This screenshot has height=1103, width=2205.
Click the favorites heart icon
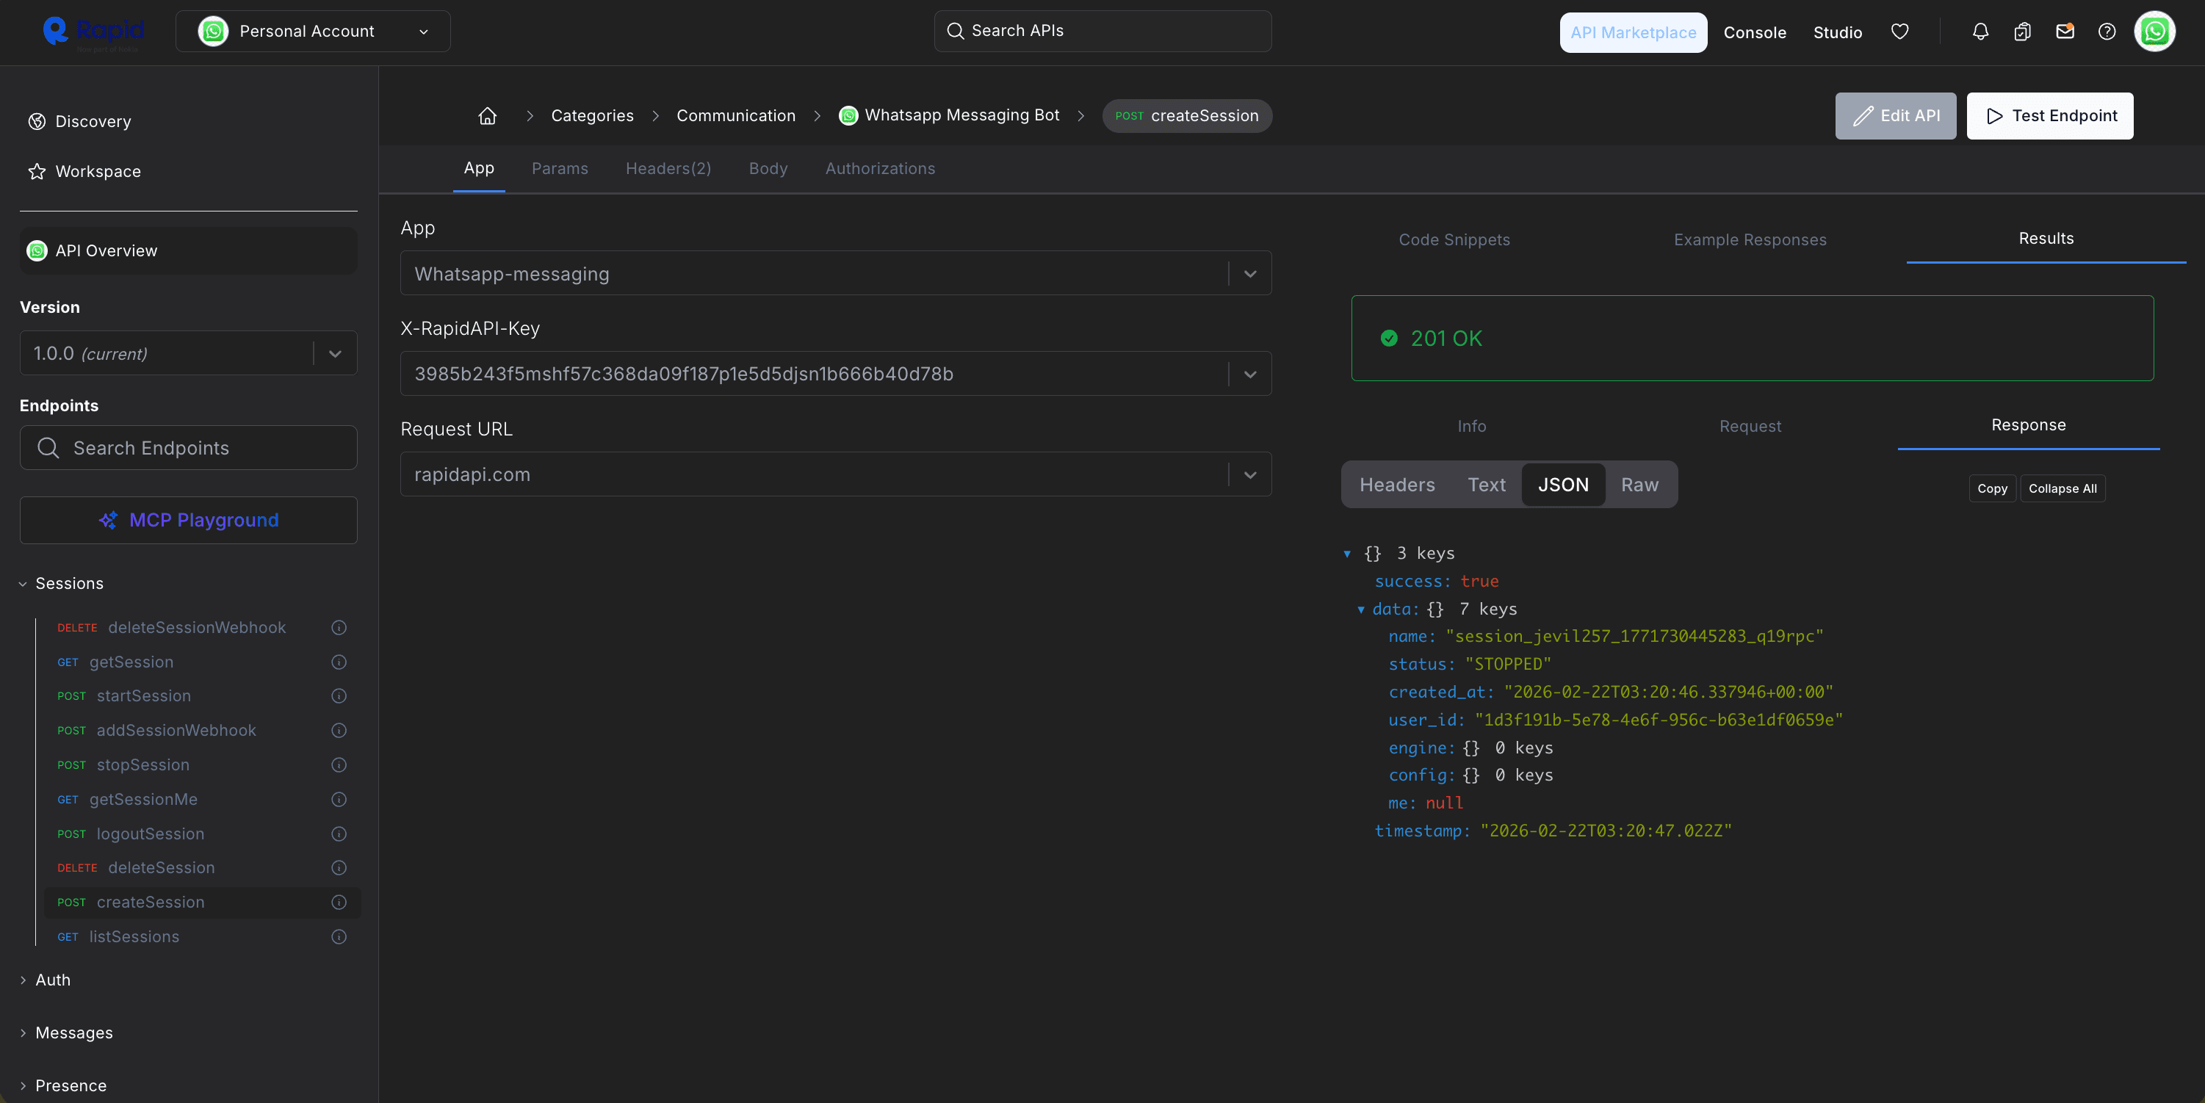pyautogui.click(x=1899, y=32)
